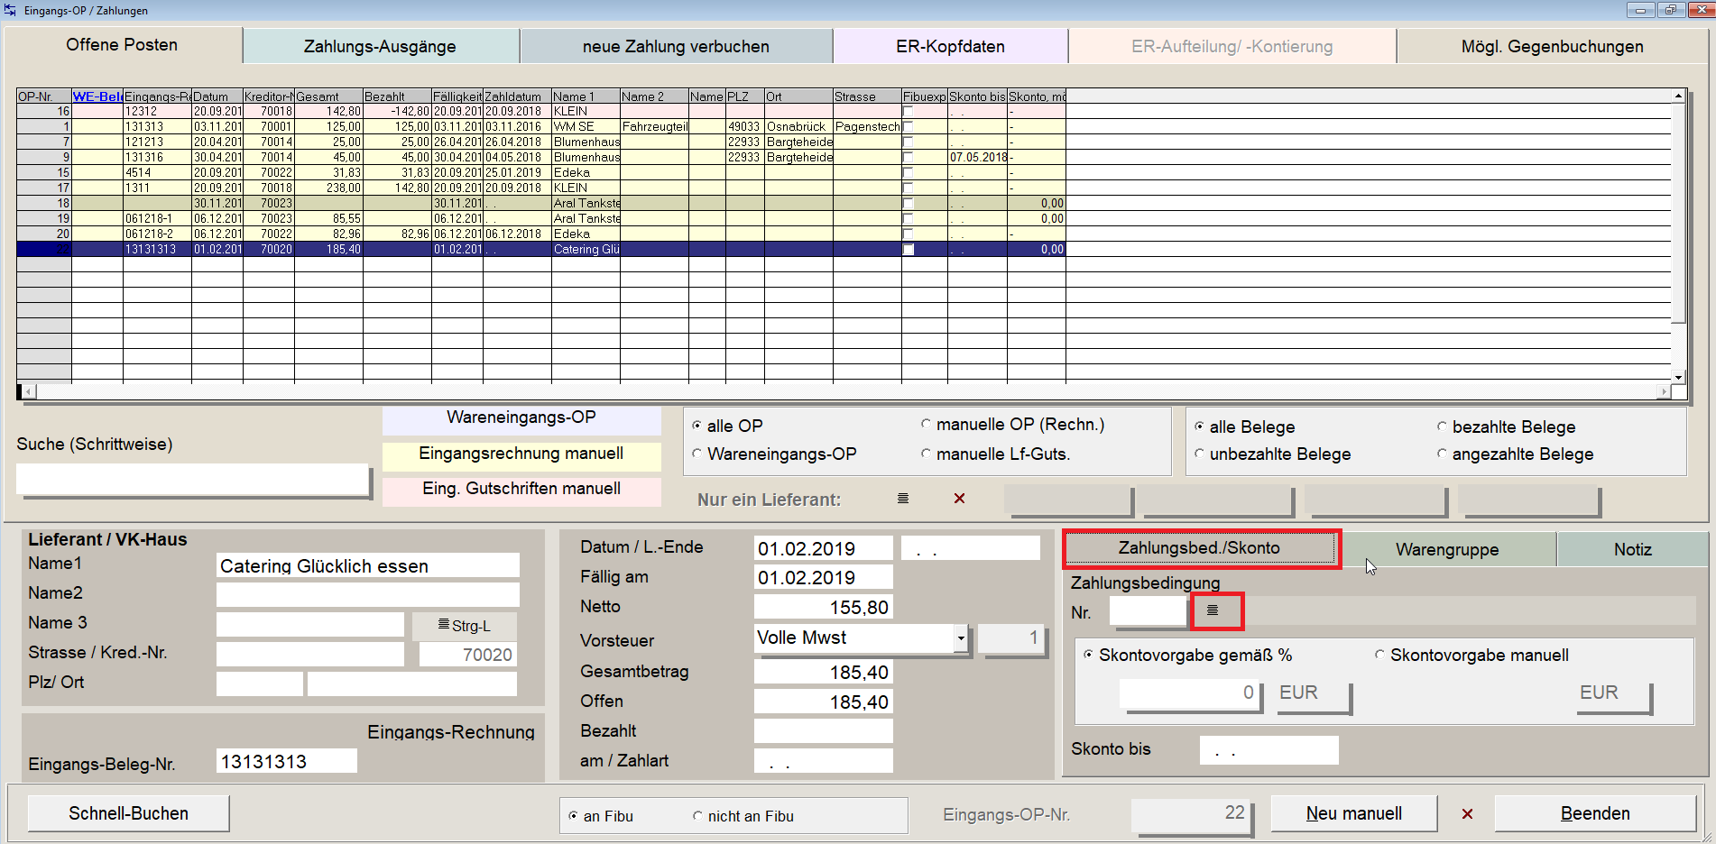The width and height of the screenshot is (1716, 844).
Task: Choose manuelle Lf-Guts. option
Action: pyautogui.click(x=926, y=454)
